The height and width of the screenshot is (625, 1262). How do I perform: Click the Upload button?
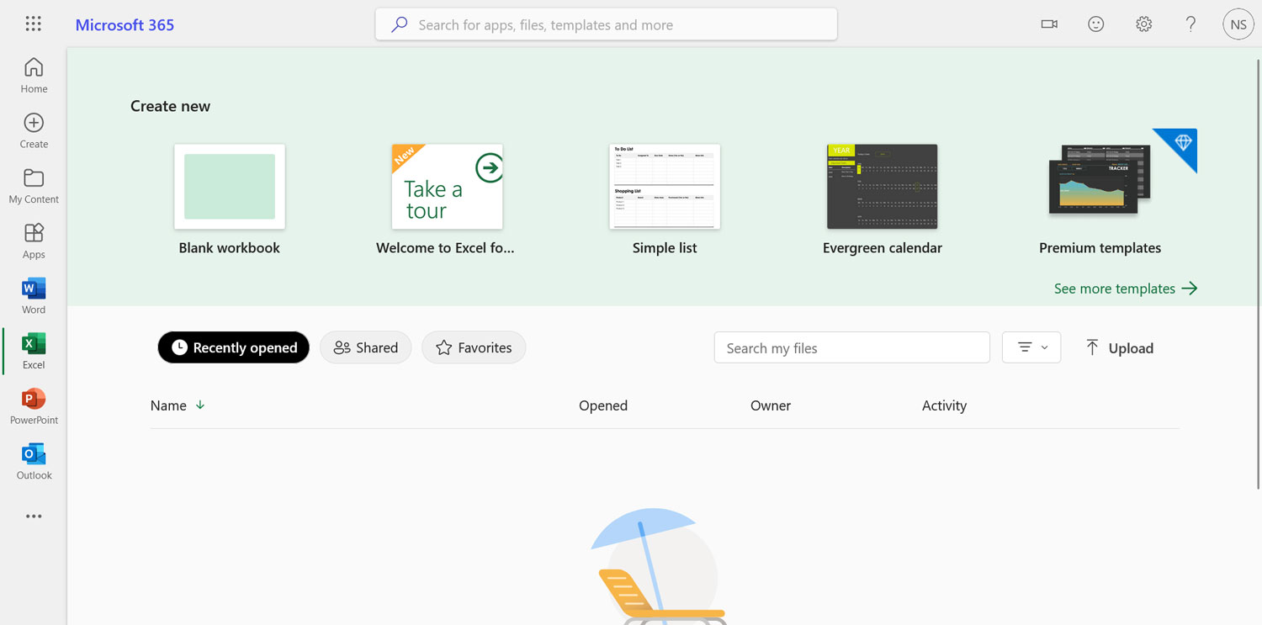(x=1119, y=347)
